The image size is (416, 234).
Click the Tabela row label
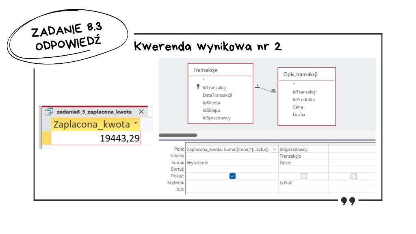[x=177, y=156]
